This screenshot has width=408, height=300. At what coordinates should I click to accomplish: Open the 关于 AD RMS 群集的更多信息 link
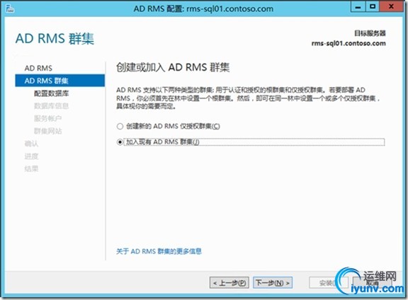pos(159,251)
